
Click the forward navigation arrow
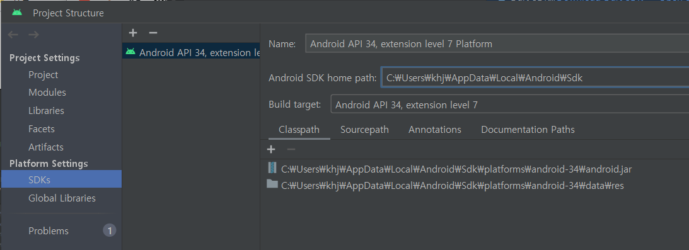[x=33, y=35]
